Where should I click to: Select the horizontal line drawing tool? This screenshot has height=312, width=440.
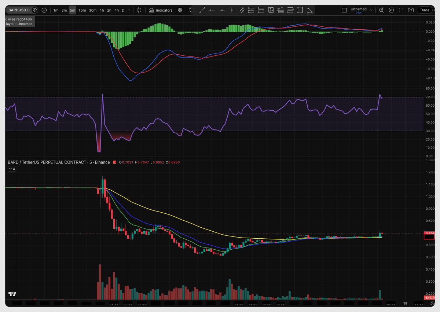tap(212, 10)
